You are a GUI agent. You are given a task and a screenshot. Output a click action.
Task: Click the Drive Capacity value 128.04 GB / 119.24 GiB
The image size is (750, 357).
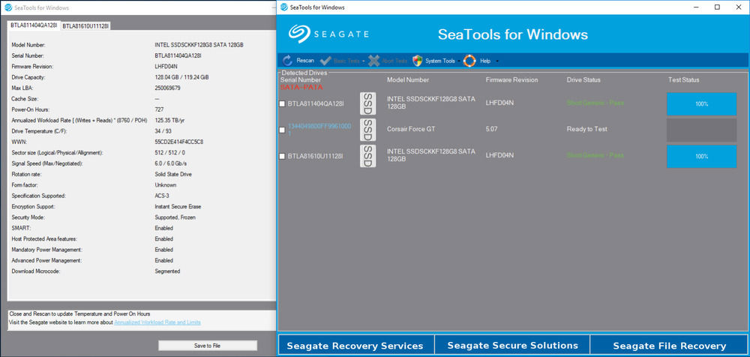point(181,77)
